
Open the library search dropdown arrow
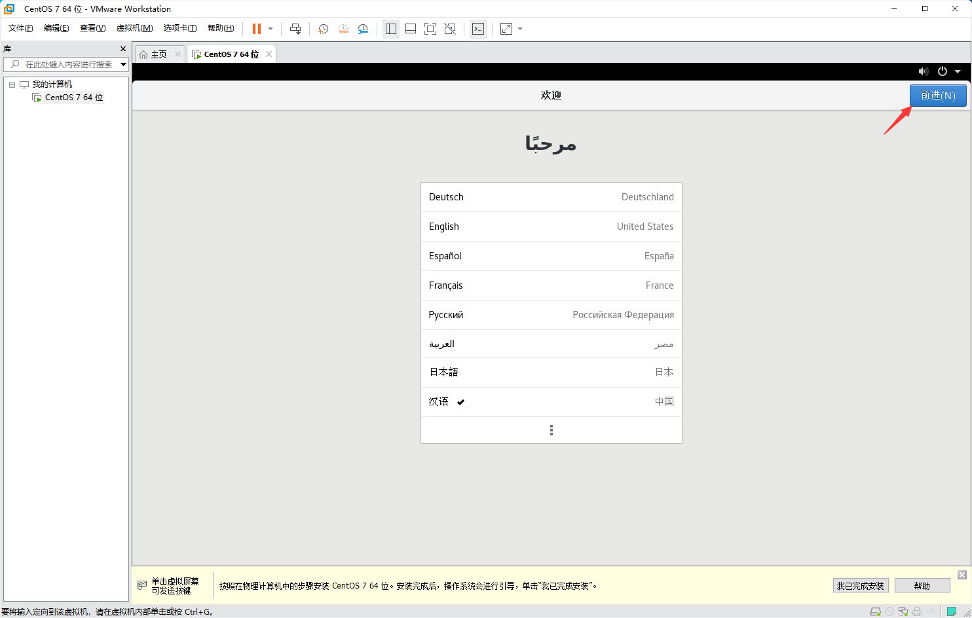pos(123,64)
